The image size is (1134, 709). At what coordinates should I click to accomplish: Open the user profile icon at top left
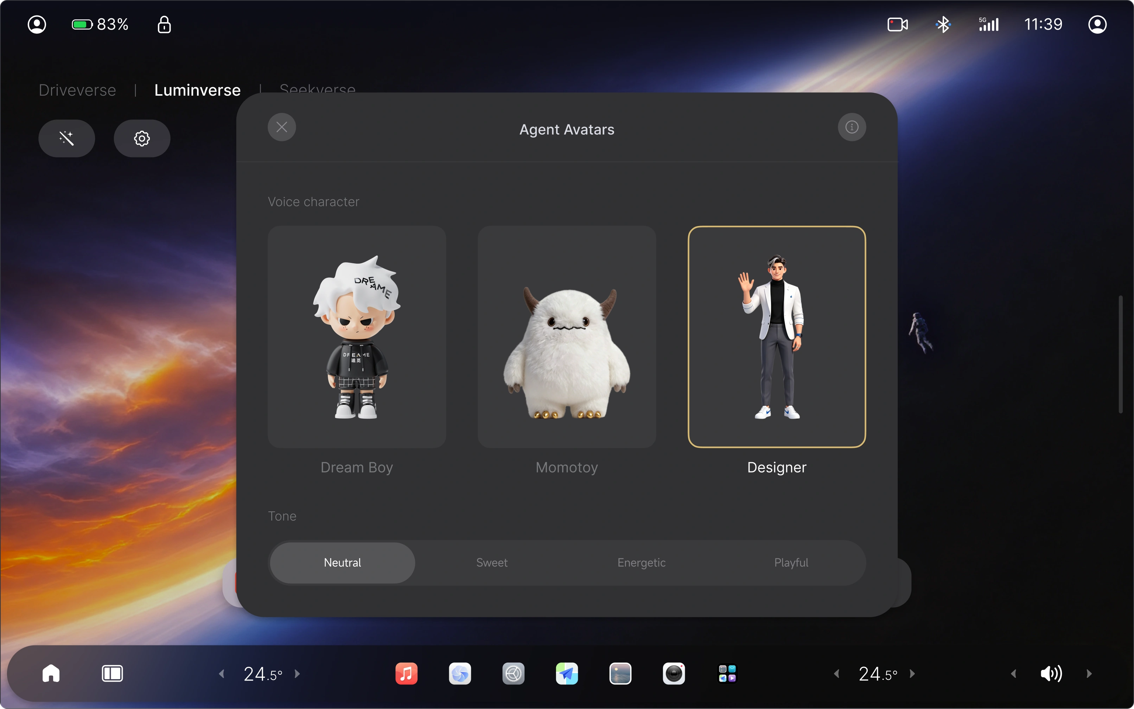point(37,24)
